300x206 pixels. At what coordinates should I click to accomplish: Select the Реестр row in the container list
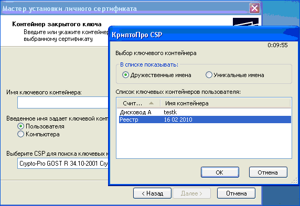(x=205, y=120)
